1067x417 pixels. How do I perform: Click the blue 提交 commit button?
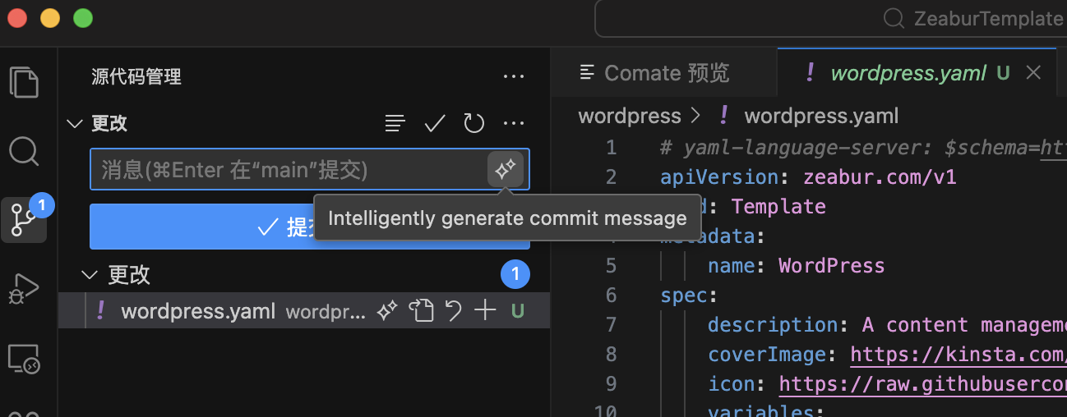pos(309,227)
